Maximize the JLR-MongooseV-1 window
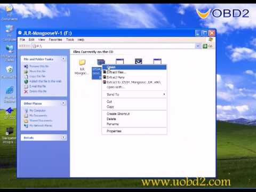The image size is (256, 192). coord(205,33)
